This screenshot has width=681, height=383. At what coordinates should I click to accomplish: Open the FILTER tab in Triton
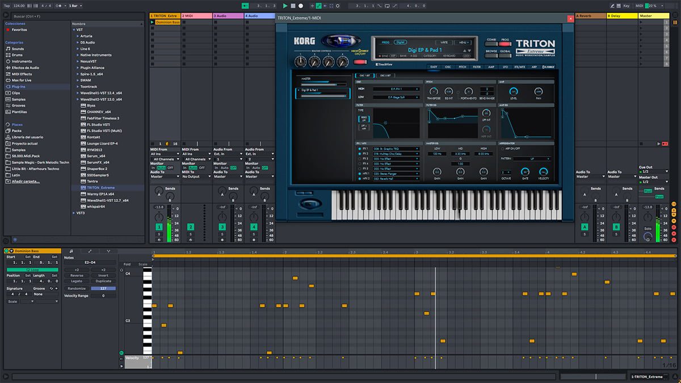[477, 67]
